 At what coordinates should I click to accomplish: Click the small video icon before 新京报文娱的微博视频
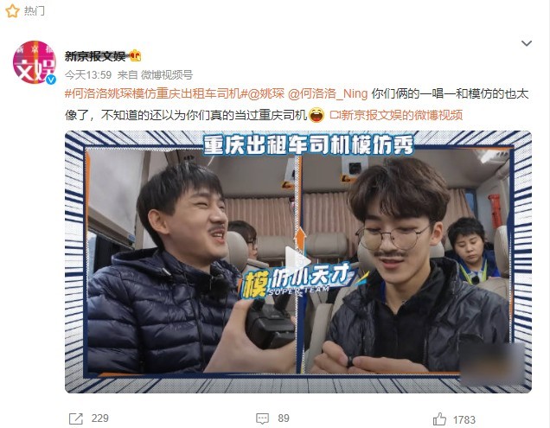coord(336,115)
